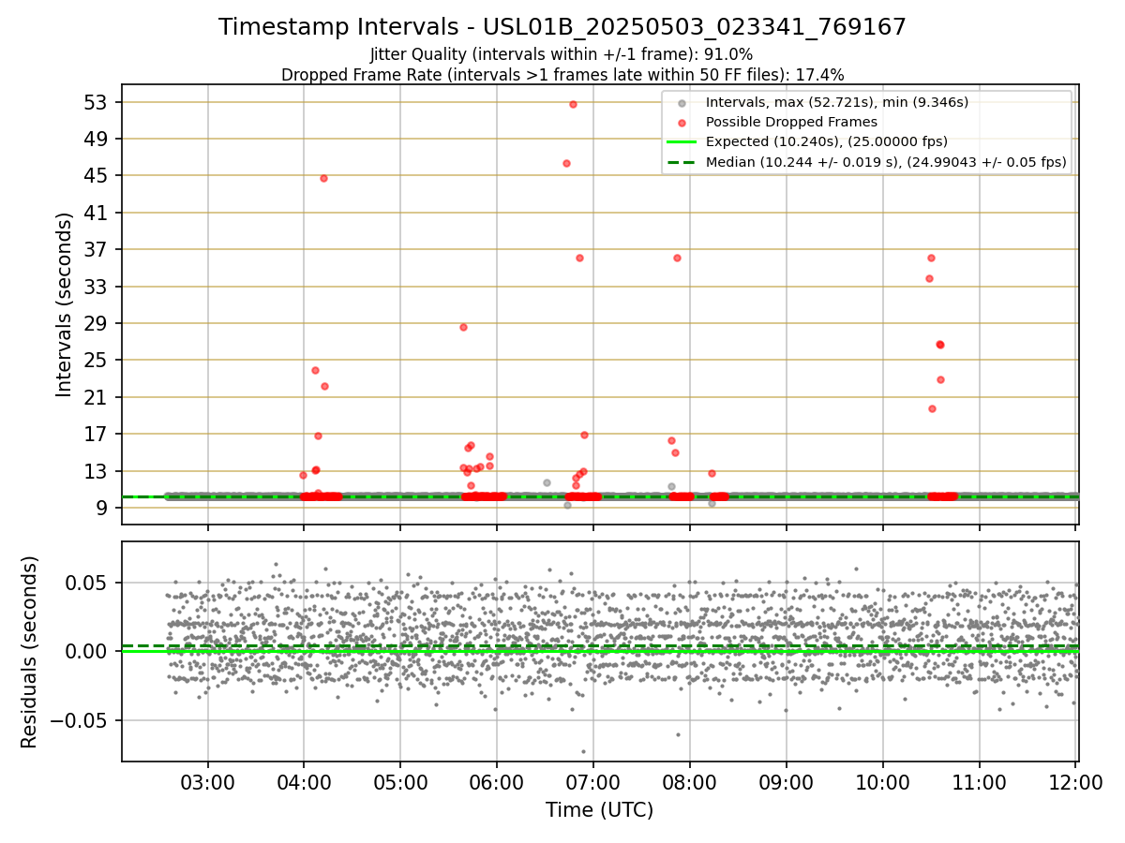
Task: Click the '17' y-axis tick label
Action: tap(97, 435)
